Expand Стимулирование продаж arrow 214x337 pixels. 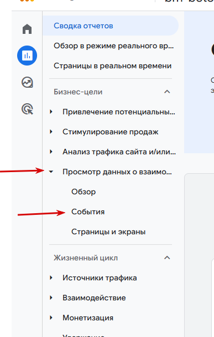click(x=51, y=132)
